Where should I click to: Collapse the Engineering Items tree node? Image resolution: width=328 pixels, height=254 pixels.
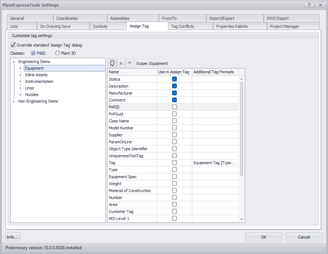point(14,62)
